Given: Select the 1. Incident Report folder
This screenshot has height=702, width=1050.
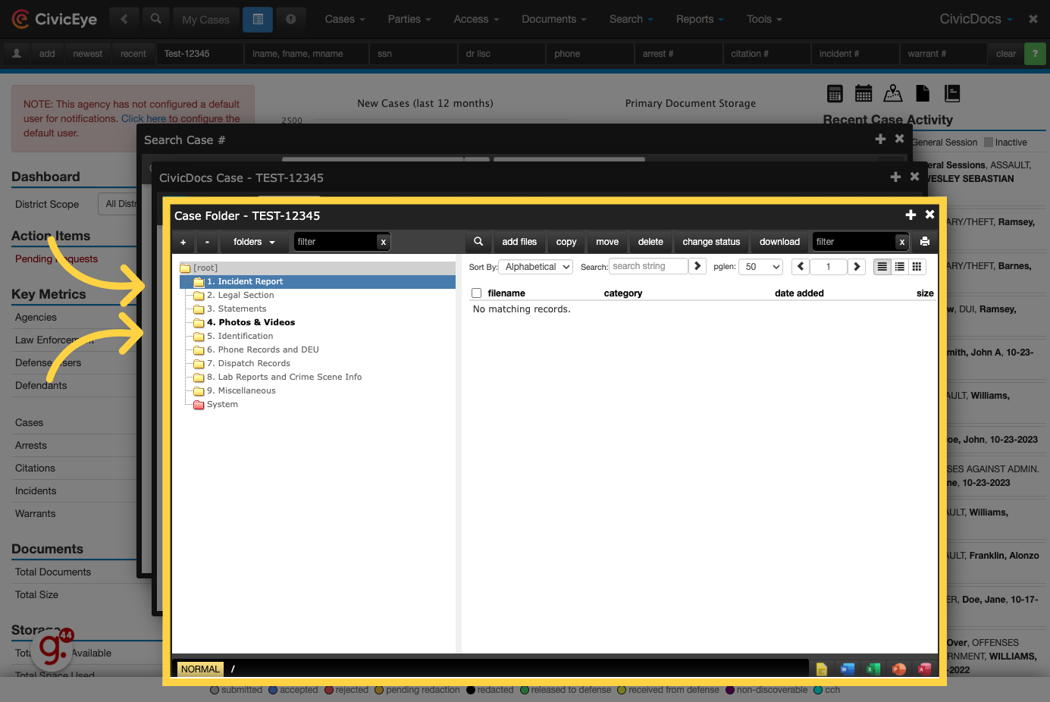Looking at the screenshot, I should pos(245,281).
